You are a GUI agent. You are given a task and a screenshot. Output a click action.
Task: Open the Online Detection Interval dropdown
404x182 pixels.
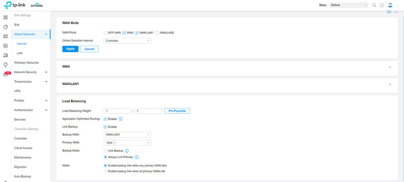pyautogui.click(x=127, y=40)
